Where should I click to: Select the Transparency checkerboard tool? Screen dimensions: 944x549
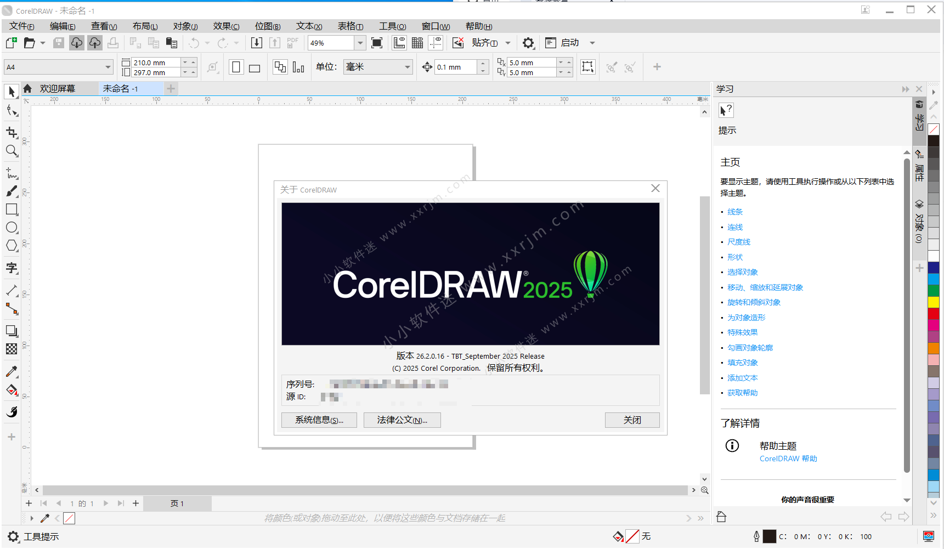click(x=12, y=349)
